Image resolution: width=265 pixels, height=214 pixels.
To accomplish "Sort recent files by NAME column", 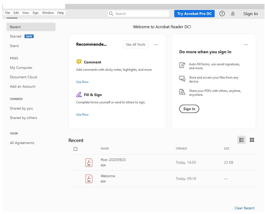I will [x=105, y=148].
